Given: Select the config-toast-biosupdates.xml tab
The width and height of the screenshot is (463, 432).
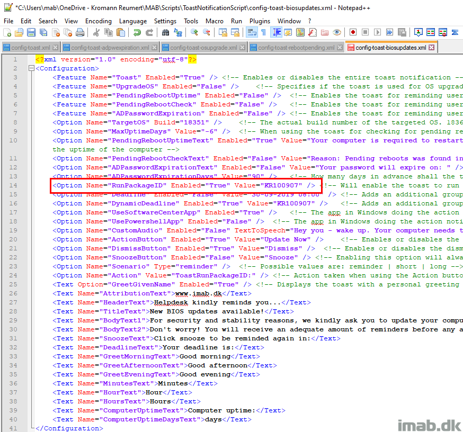Looking at the screenshot, I should [x=390, y=48].
